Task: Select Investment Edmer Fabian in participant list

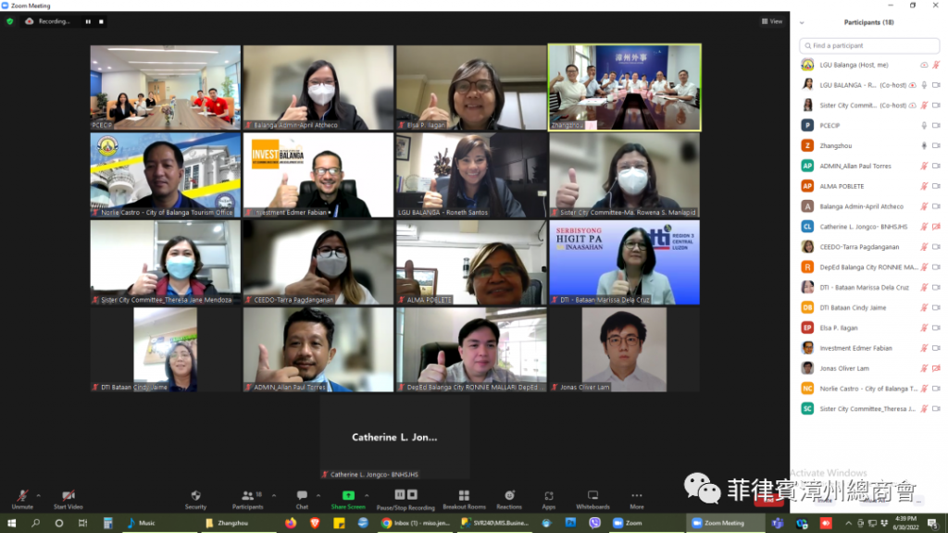Action: 868,348
